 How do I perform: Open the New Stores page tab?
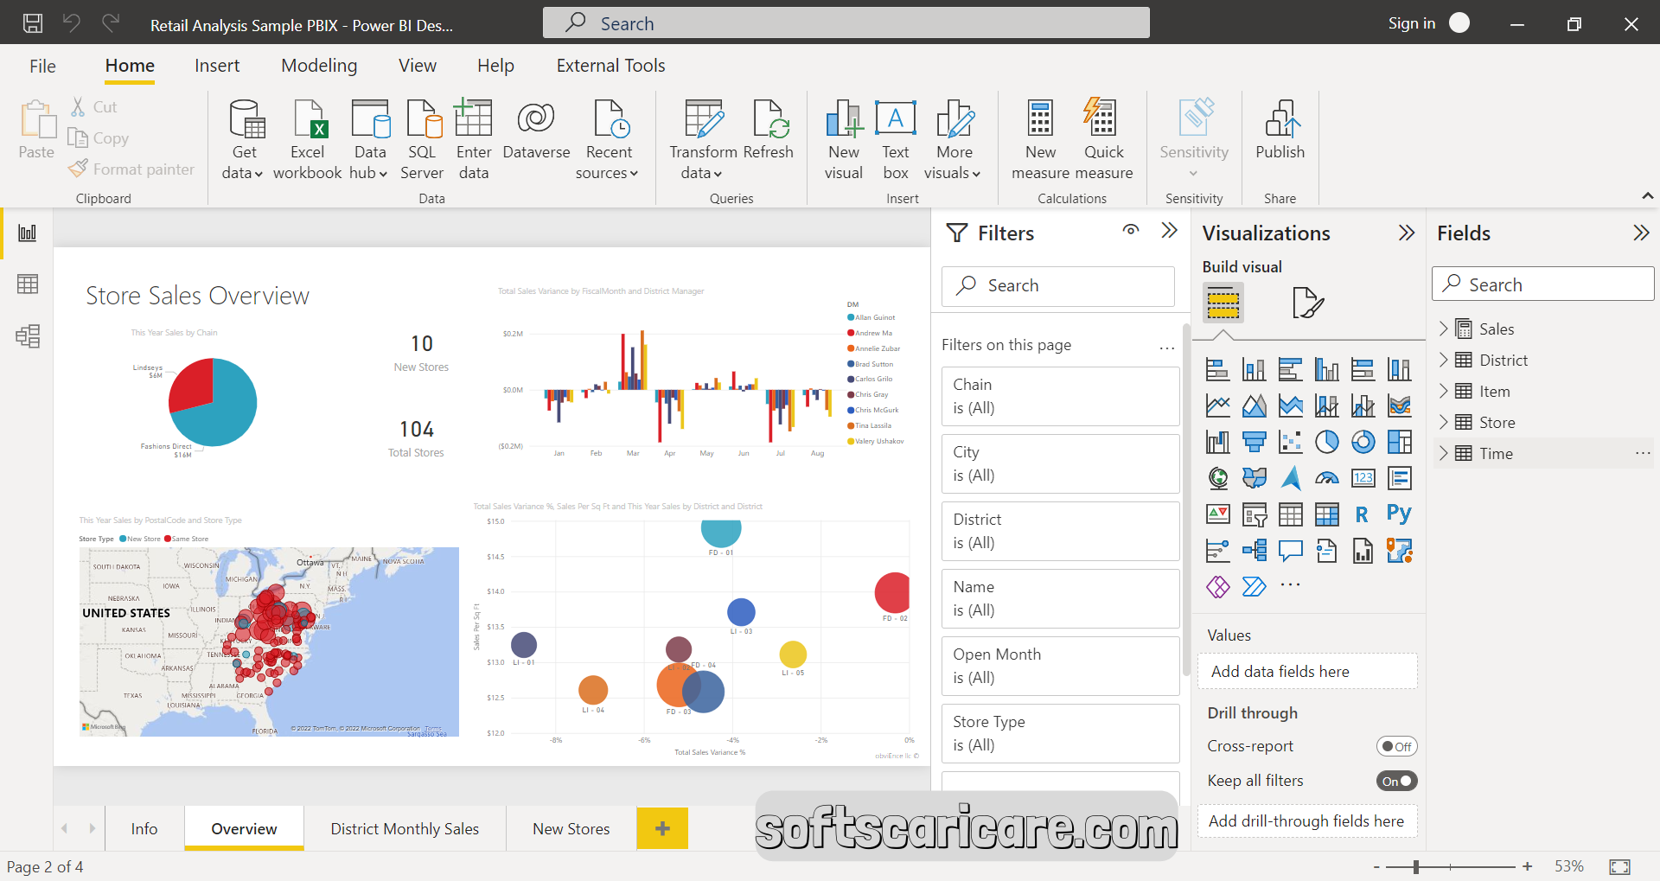pyautogui.click(x=571, y=828)
